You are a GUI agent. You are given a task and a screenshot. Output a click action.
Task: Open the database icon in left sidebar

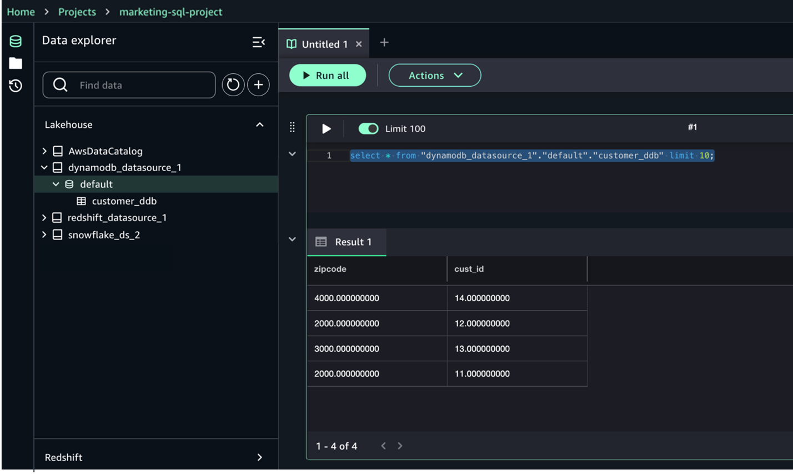tap(16, 41)
